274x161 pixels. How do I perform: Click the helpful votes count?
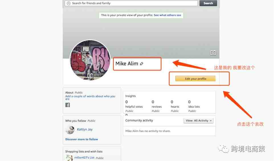(126, 102)
